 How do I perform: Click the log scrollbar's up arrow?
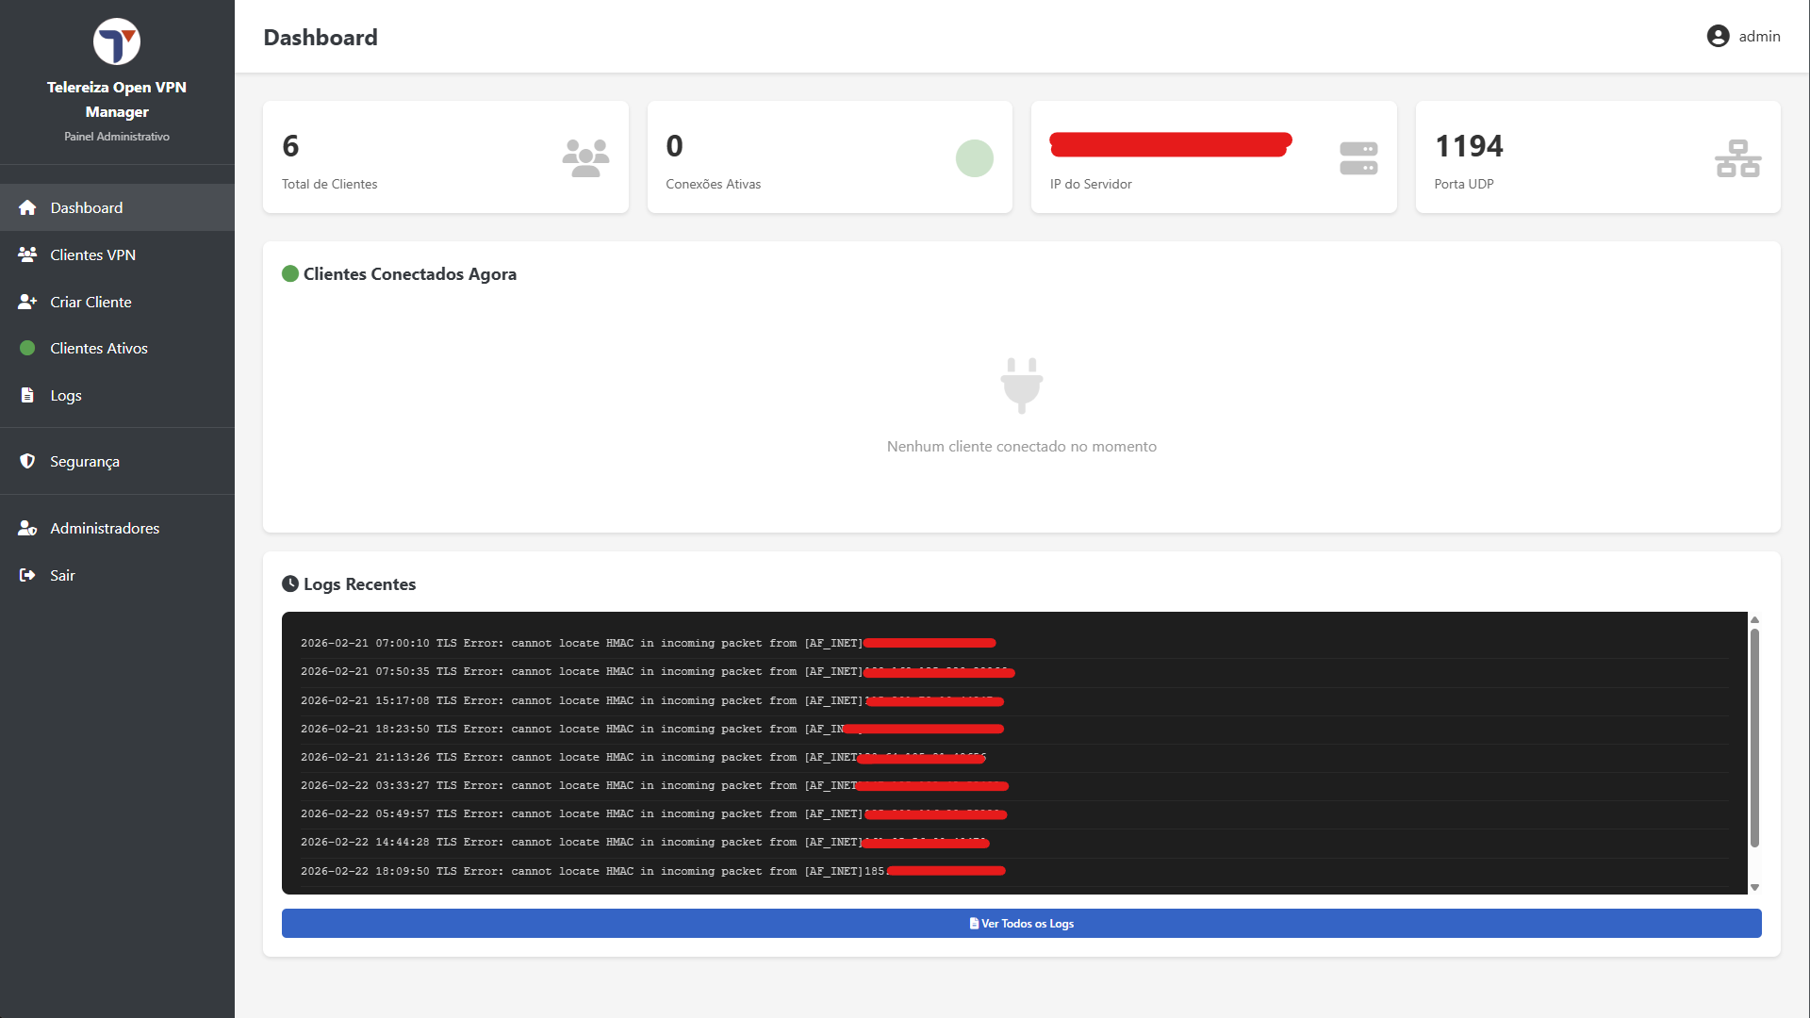[1754, 619]
